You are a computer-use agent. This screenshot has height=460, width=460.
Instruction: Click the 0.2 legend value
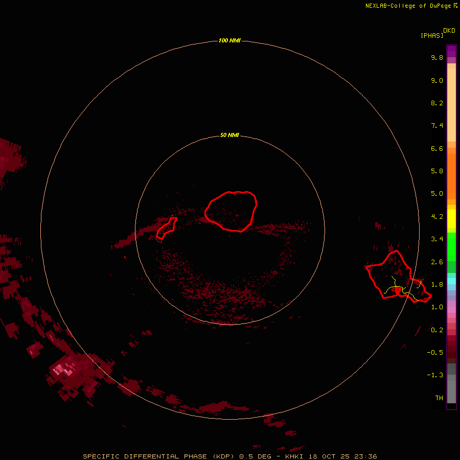(x=437, y=330)
